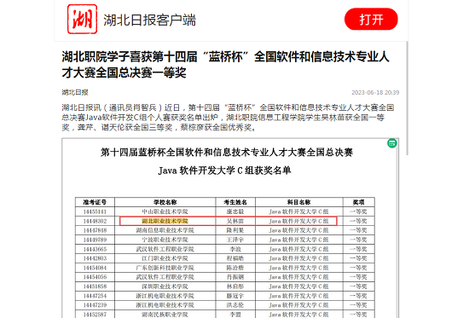
Task: Click the article body paragraph text
Action: click(x=228, y=118)
